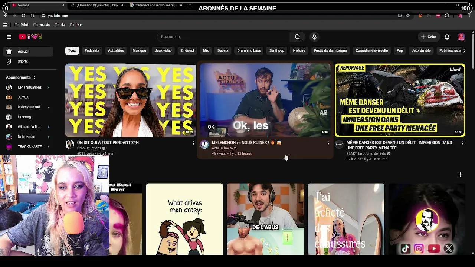Image resolution: width=475 pixels, height=267 pixels.
Task: Open the What drives men crazy short
Action: coord(184,219)
